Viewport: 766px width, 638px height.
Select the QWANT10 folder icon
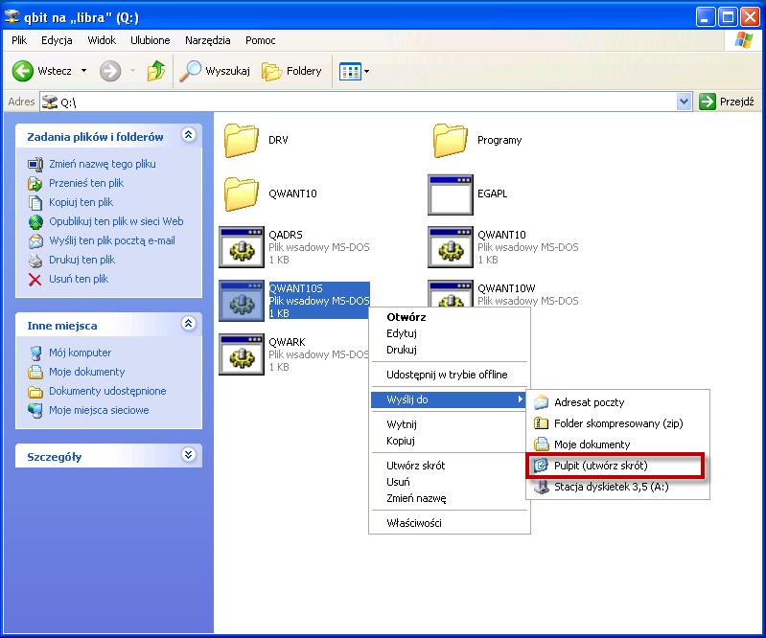coord(242,194)
